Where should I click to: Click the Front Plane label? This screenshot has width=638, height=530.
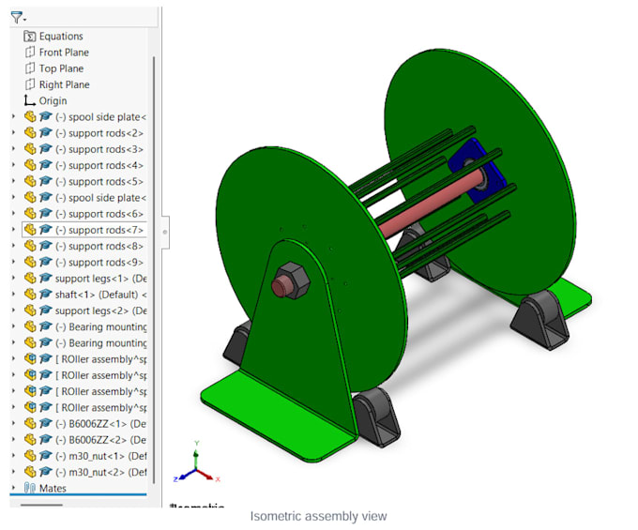coord(64,53)
